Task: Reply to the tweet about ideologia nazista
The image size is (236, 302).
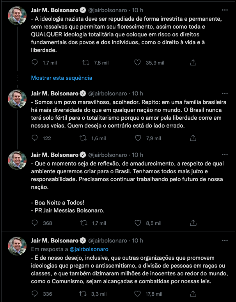Action: point(34,63)
